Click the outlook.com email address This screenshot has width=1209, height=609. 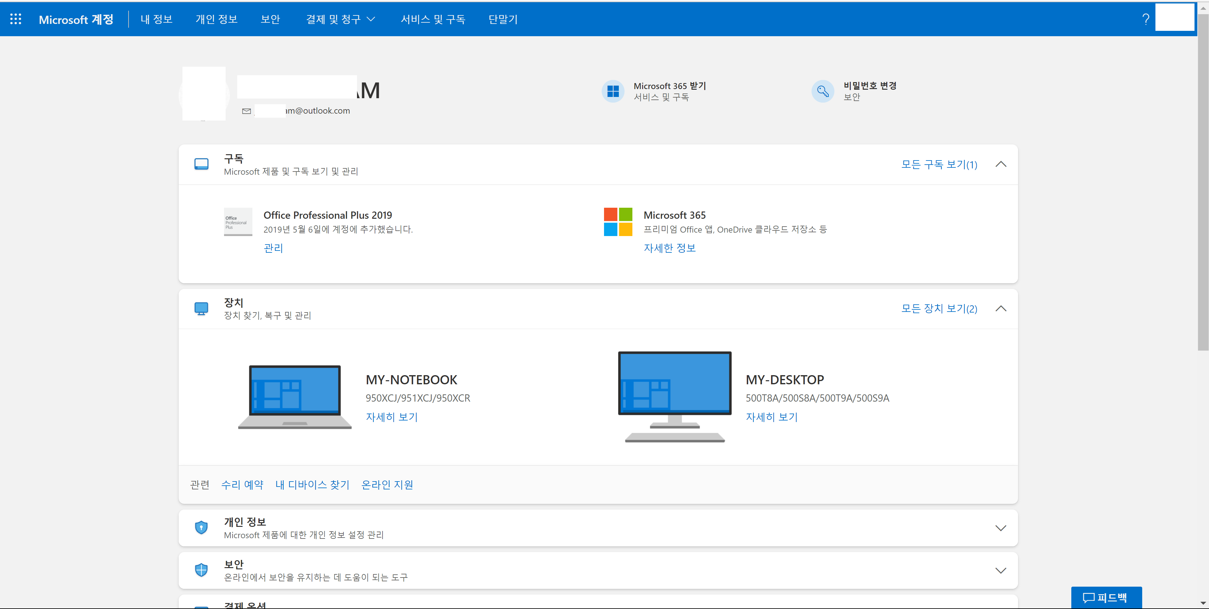(x=302, y=111)
